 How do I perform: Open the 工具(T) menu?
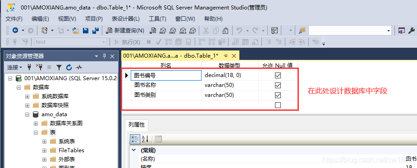click(157, 19)
